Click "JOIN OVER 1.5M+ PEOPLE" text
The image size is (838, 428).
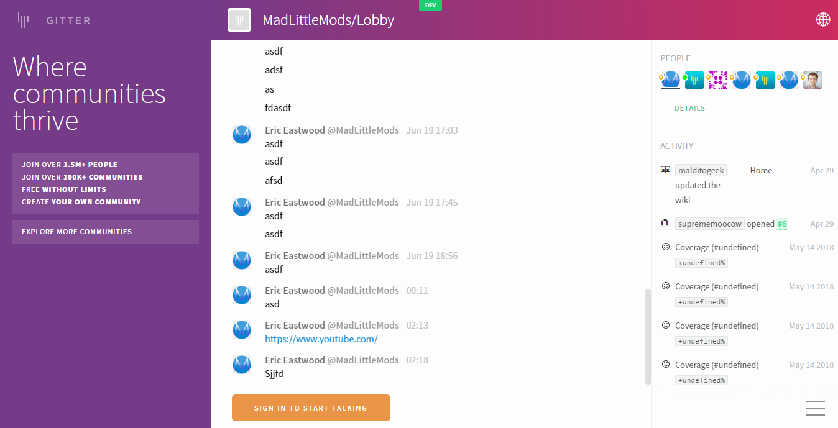coord(70,165)
